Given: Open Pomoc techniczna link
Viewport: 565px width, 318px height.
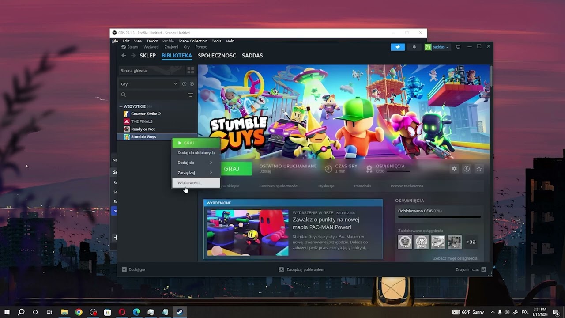Looking at the screenshot, I should point(407,186).
